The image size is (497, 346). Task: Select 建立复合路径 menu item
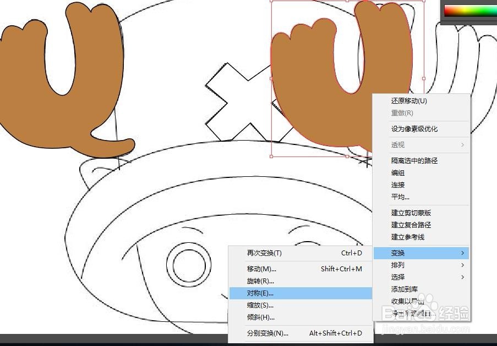(x=421, y=225)
